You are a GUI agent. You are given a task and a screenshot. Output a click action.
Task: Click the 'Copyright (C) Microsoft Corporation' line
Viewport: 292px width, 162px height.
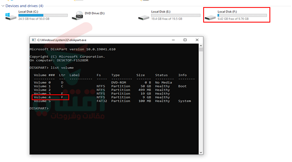coord(67,57)
